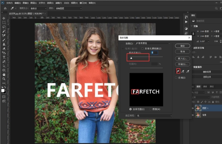Switch to the 通道 Channels tab
Image resolution: width=222 pixels, height=144 pixels.
(205, 86)
